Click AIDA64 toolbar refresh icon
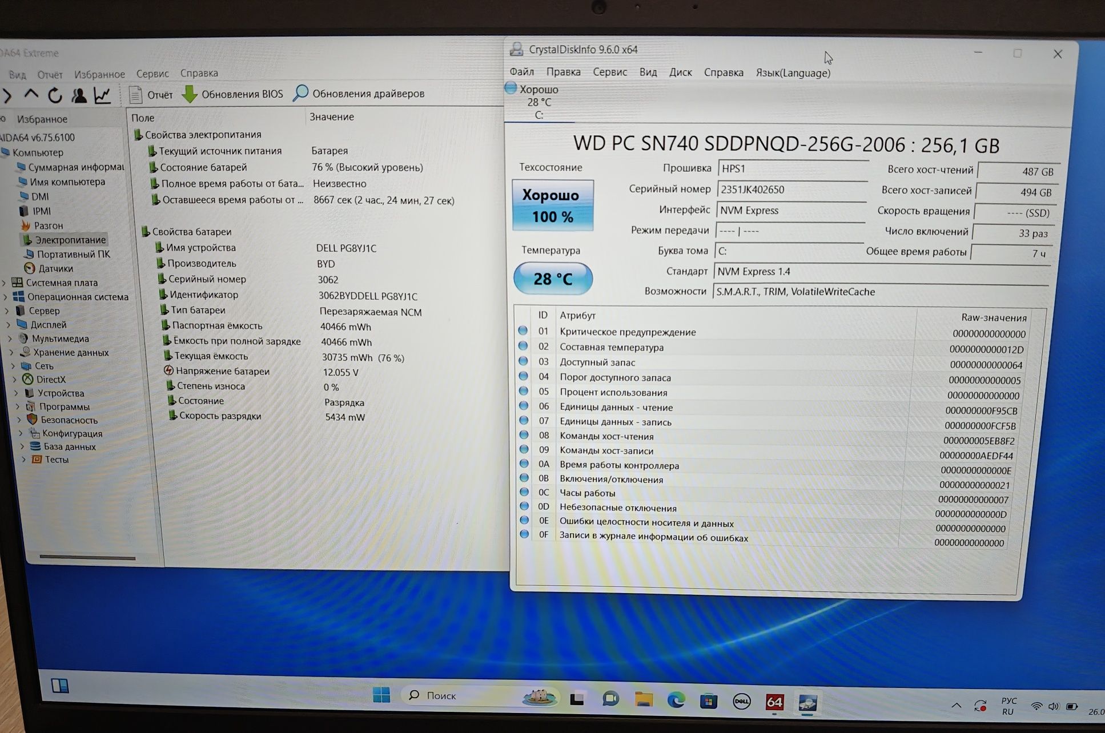The width and height of the screenshot is (1105, 733). (55, 95)
